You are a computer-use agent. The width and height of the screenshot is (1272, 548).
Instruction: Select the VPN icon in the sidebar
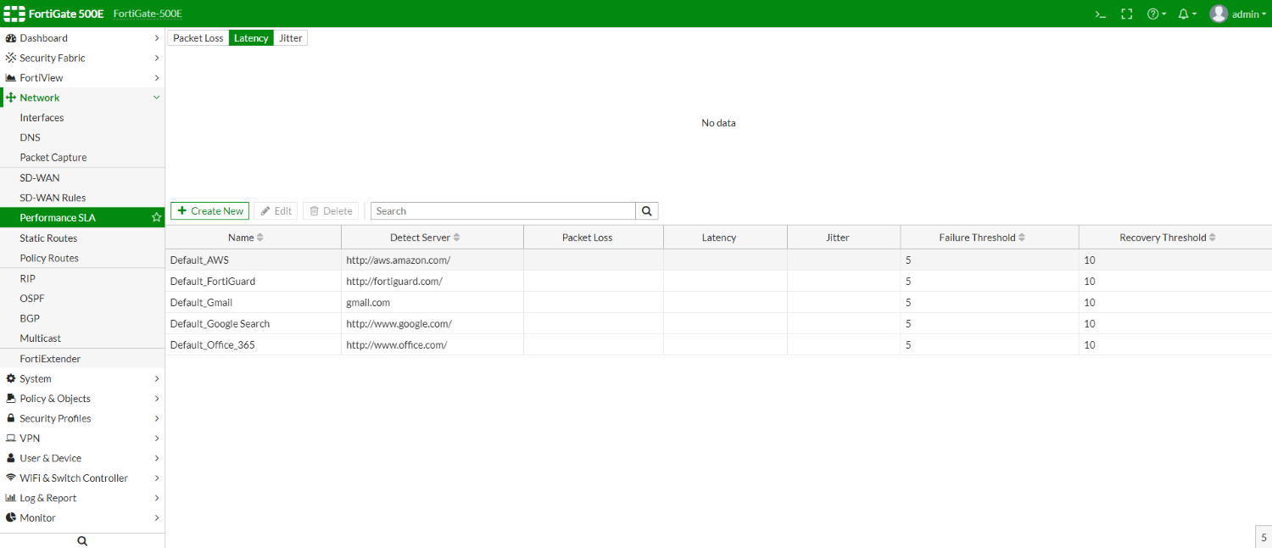(10, 438)
